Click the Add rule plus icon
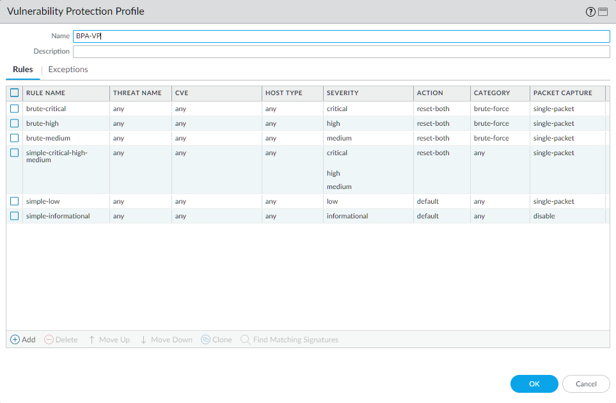Image resolution: width=616 pixels, height=403 pixels. (x=15, y=339)
